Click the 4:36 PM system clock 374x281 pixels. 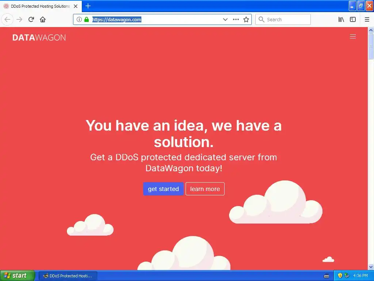click(360, 276)
